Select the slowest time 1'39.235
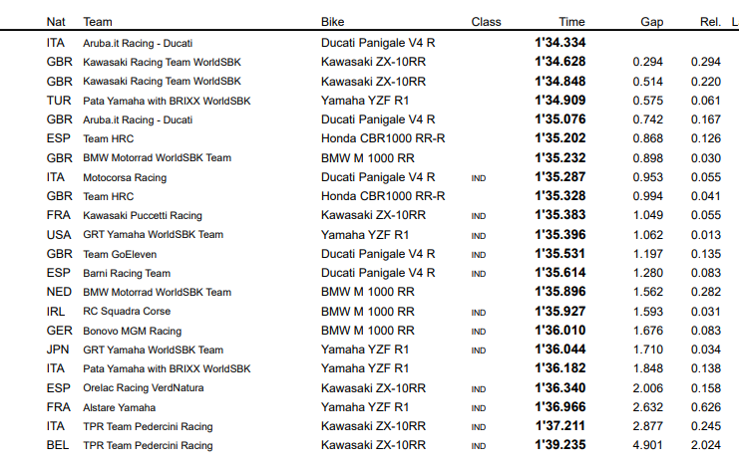The image size is (739, 467). (559, 446)
